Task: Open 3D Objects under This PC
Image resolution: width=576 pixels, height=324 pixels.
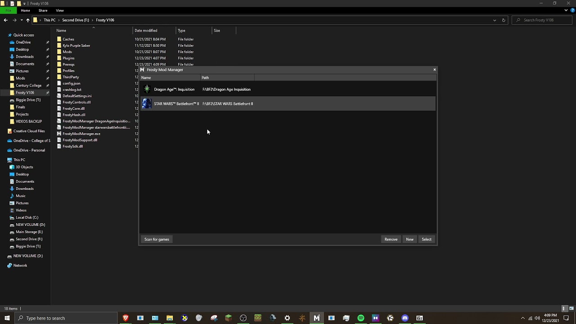Action: [24, 167]
